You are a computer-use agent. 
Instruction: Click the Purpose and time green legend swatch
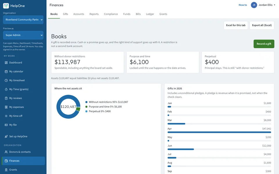point(87,107)
